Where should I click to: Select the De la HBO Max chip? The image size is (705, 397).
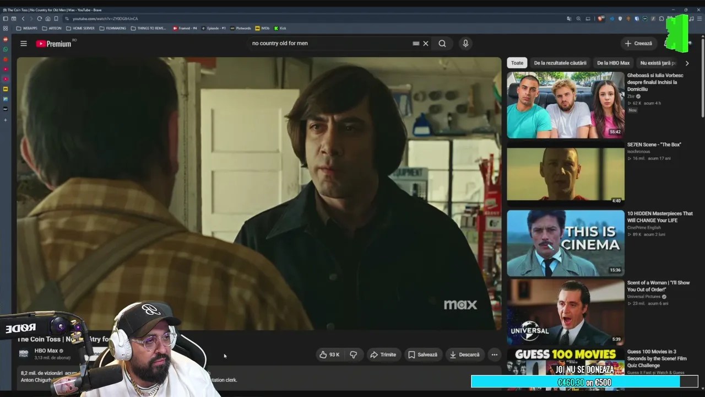613,63
